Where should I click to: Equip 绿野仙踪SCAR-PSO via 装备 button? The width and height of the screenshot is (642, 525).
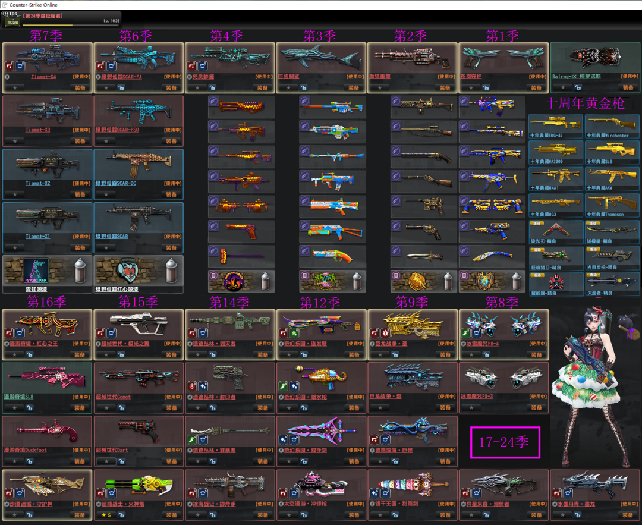[171, 141]
